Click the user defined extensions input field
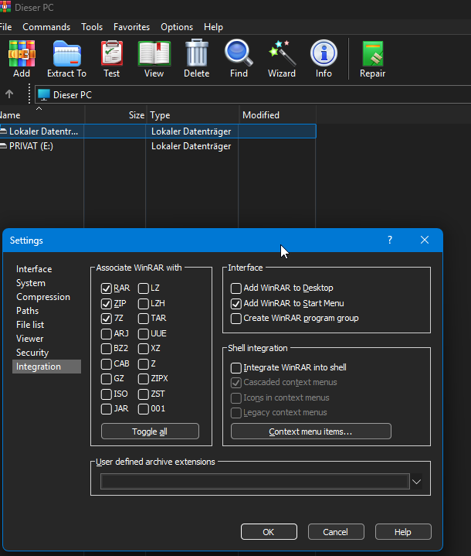 tap(255, 482)
